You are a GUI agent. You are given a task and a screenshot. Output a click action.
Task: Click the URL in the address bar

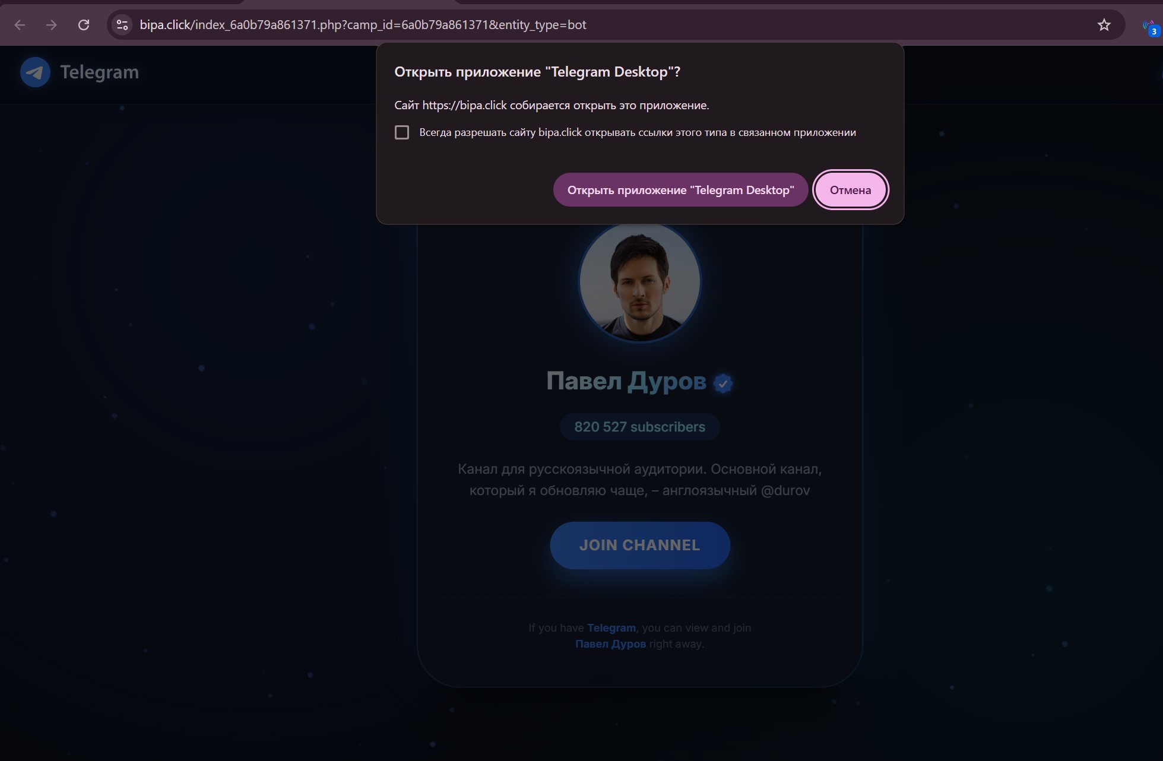363,25
